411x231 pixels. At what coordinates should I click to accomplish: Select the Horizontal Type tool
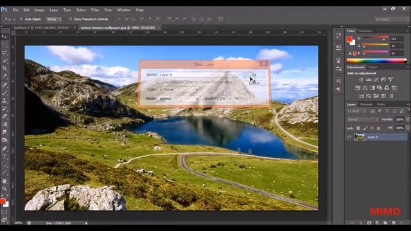4,157
